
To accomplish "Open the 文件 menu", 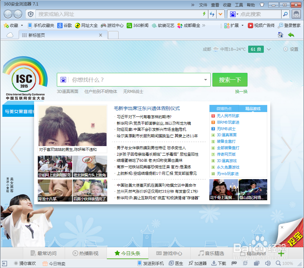I will 203,5.
